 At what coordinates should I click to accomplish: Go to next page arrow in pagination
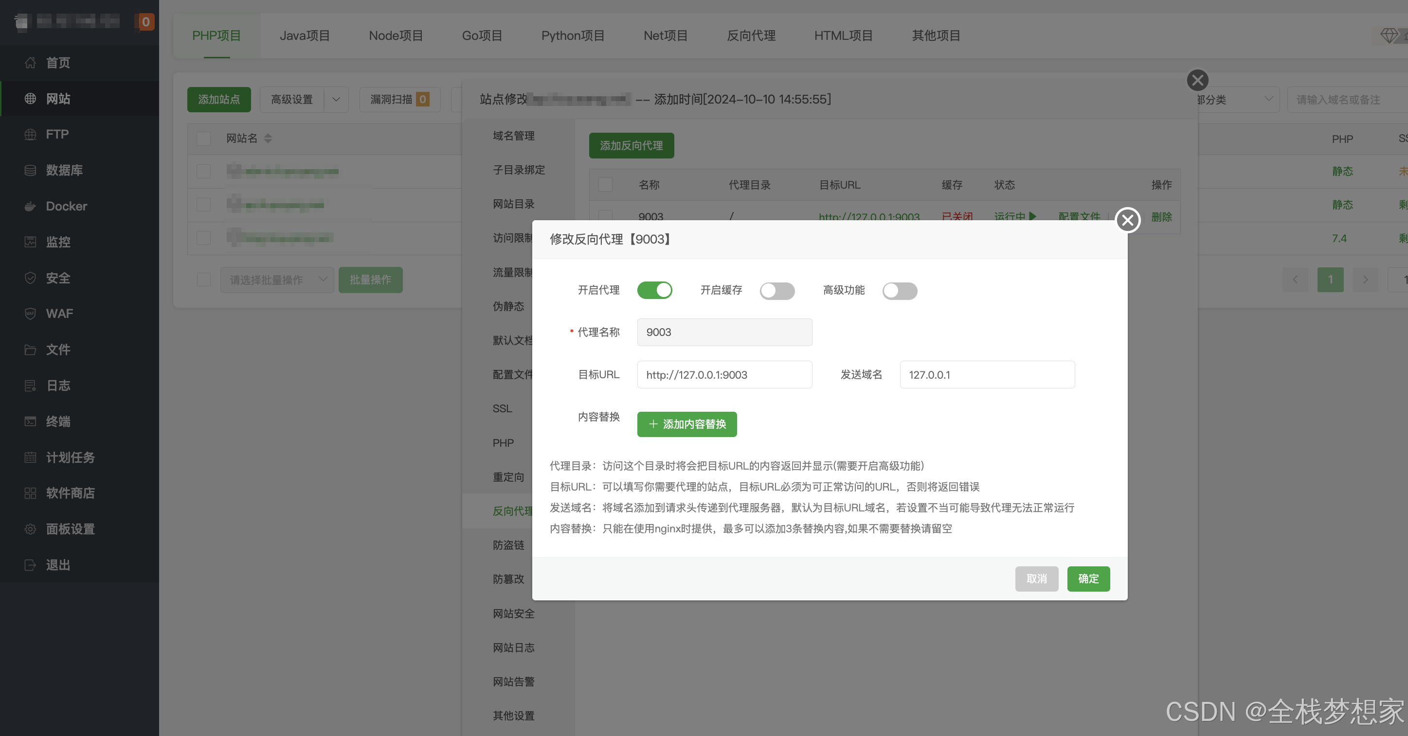point(1365,280)
